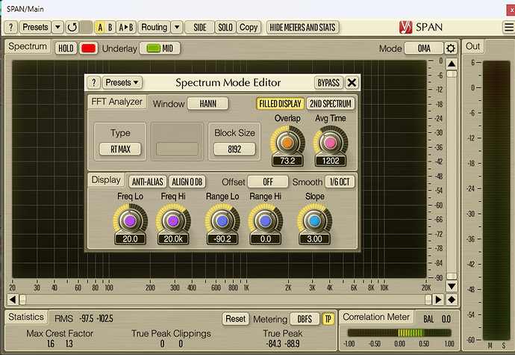The width and height of the screenshot is (515, 355).
Task: Open help in Spectrum Mode Editor
Action: click(x=94, y=82)
